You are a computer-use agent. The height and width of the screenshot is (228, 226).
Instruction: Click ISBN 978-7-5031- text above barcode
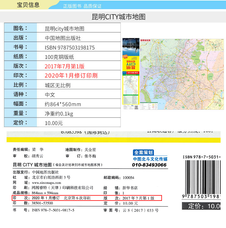click(202, 157)
